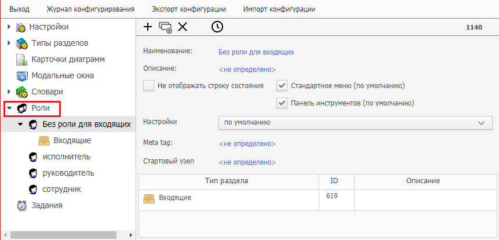Expand the Словари node arrow
The image size is (499, 240).
pos(9,92)
